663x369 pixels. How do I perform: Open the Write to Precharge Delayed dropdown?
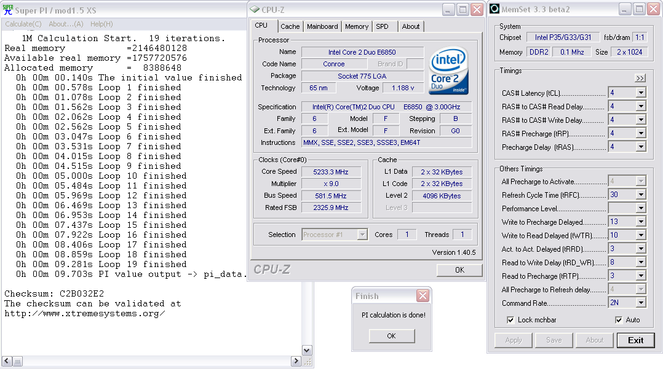[641, 222]
